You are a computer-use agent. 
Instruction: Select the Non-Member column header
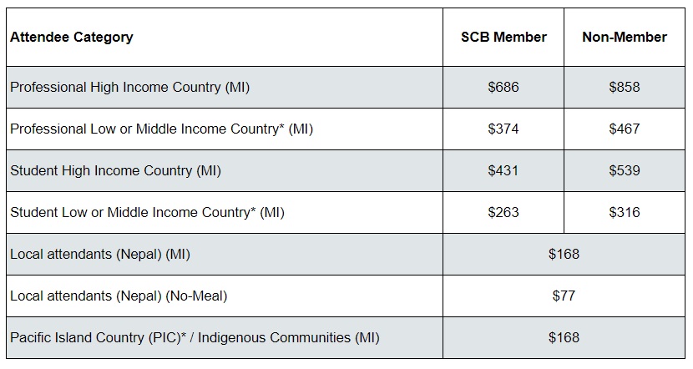point(625,38)
